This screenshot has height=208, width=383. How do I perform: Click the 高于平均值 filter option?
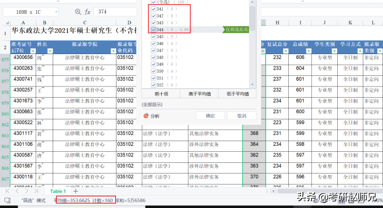tap(199, 94)
